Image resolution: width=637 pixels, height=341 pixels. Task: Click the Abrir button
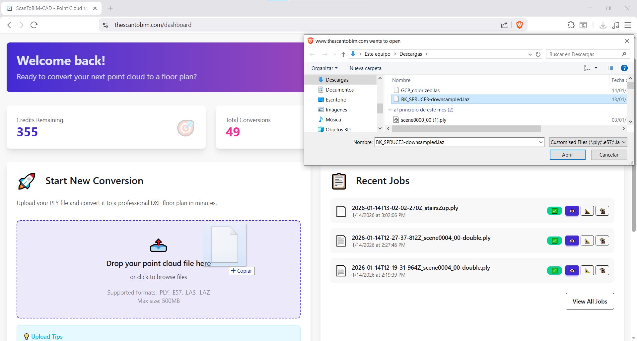(x=567, y=155)
